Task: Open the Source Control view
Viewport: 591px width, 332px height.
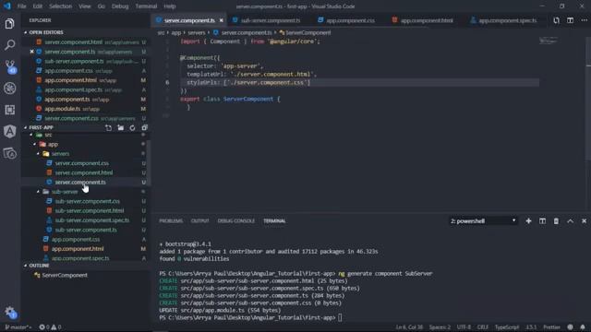Action: [10, 66]
